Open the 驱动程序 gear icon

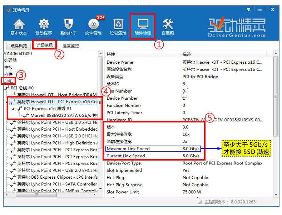click(x=44, y=27)
